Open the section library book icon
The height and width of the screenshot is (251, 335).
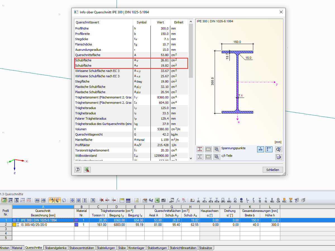192,200
